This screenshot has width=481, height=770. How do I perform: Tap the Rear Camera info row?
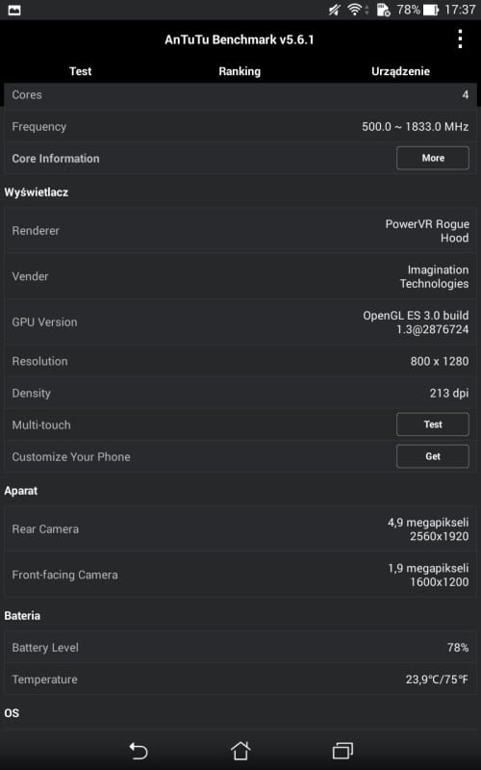click(240, 528)
